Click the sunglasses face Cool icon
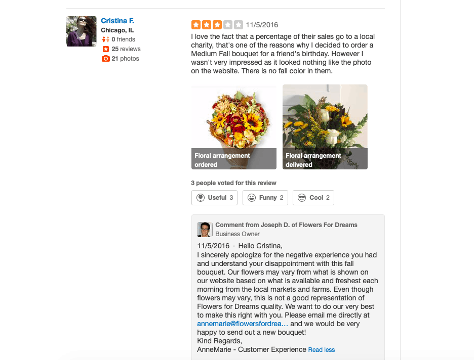474x360 pixels. [302, 198]
